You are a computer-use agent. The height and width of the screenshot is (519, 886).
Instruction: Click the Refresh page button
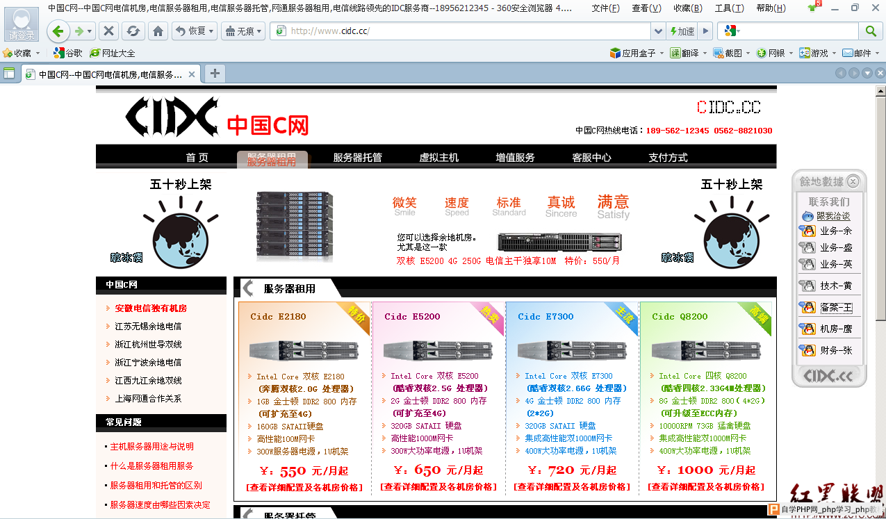point(133,31)
